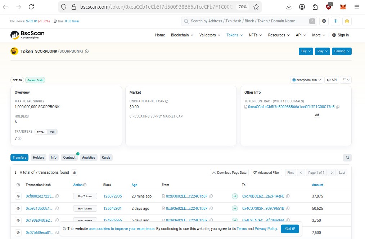
Task: Copy recipient address 0x4CD7302F...93979651B
Action: pyautogui.click(x=288, y=208)
